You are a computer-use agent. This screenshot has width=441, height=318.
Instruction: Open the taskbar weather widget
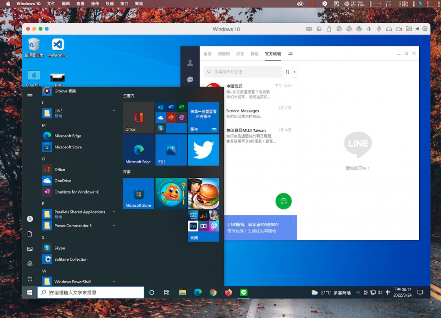[x=331, y=293]
